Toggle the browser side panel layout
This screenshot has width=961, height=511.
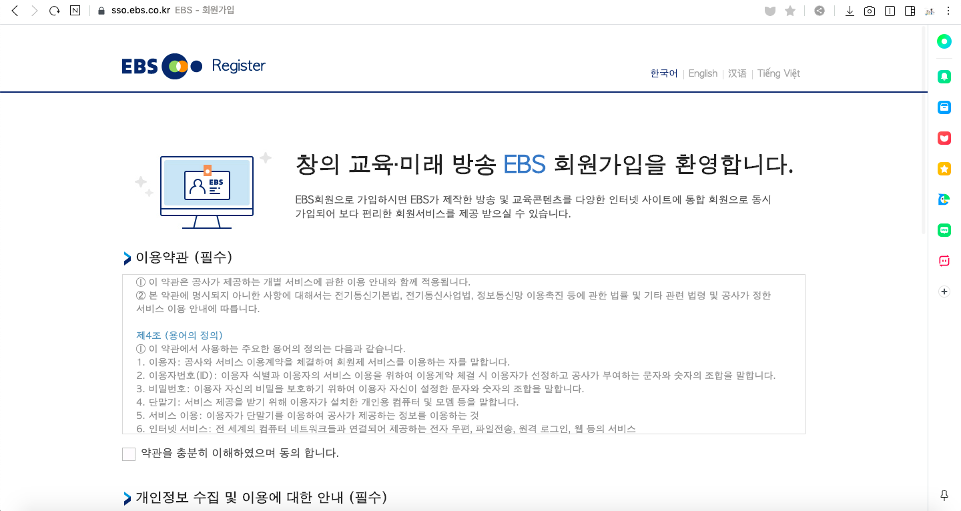tap(910, 11)
